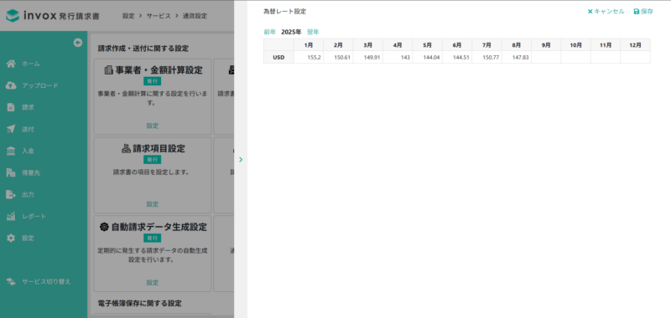Click the 設定 gear icon in sidebar
This screenshot has height=318, width=671.
pyautogui.click(x=11, y=238)
